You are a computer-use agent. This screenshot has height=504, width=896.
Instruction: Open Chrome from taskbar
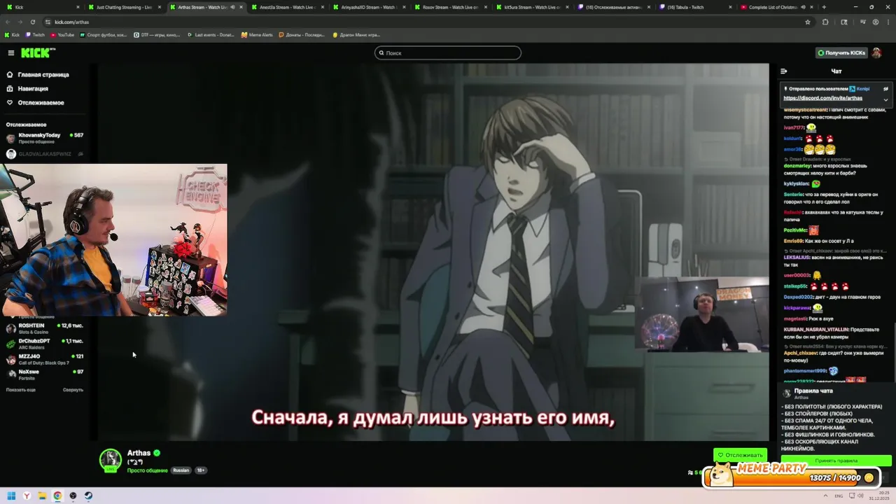tap(57, 496)
